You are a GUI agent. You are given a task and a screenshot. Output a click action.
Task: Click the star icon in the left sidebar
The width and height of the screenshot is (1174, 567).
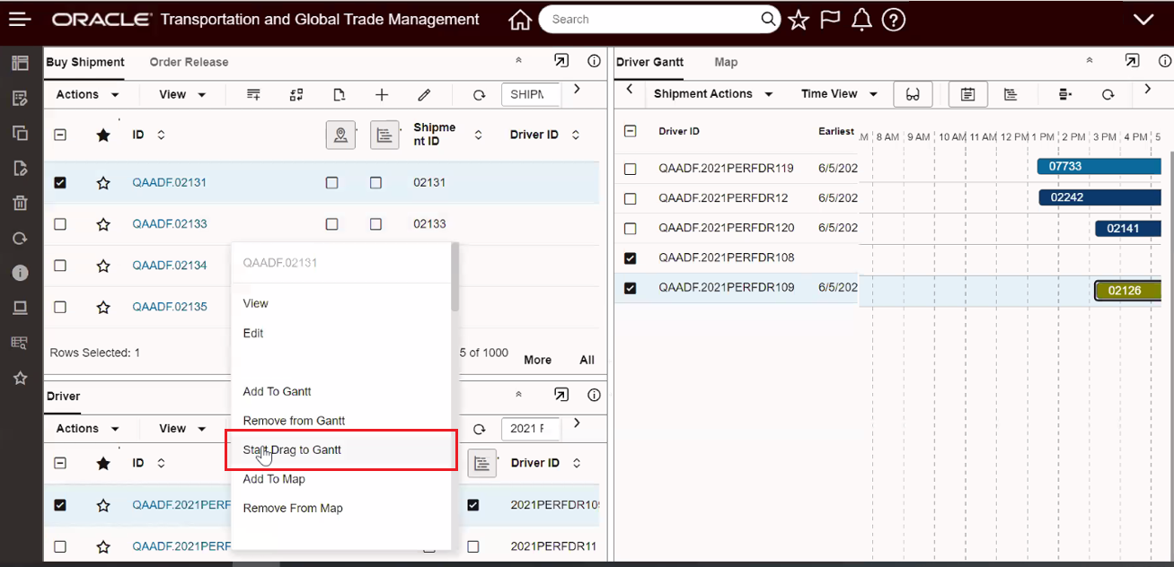pyautogui.click(x=20, y=378)
